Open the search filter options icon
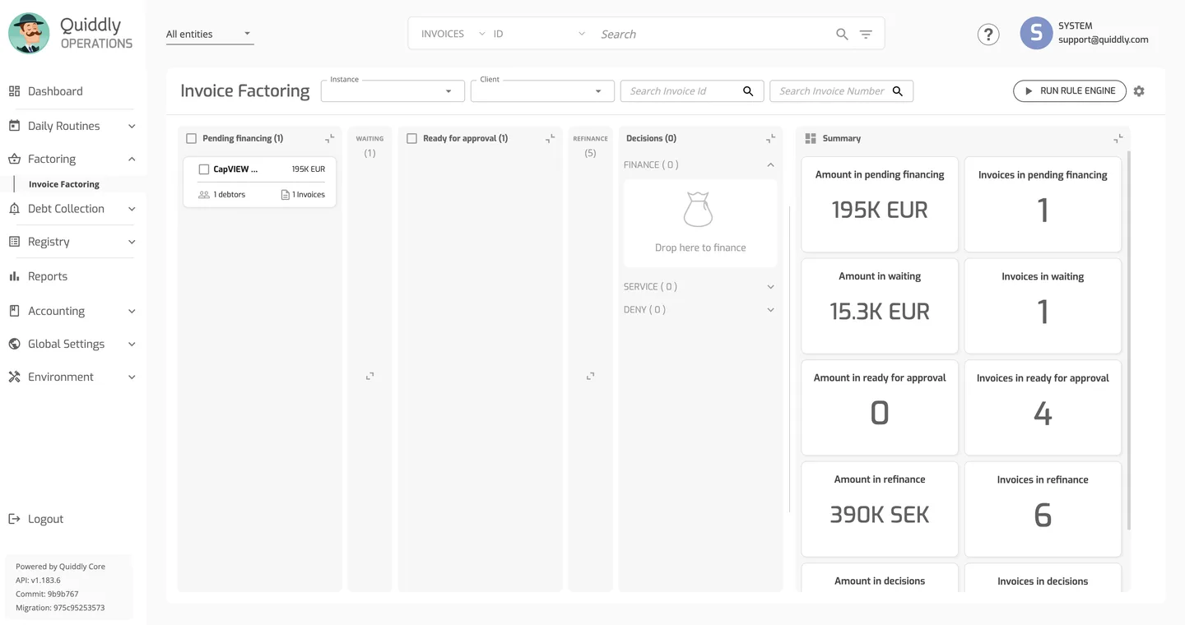The image size is (1185, 625). click(x=866, y=34)
